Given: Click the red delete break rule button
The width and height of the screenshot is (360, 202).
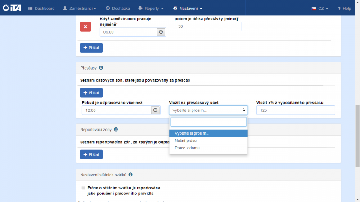Looking at the screenshot, I should [x=85, y=27].
